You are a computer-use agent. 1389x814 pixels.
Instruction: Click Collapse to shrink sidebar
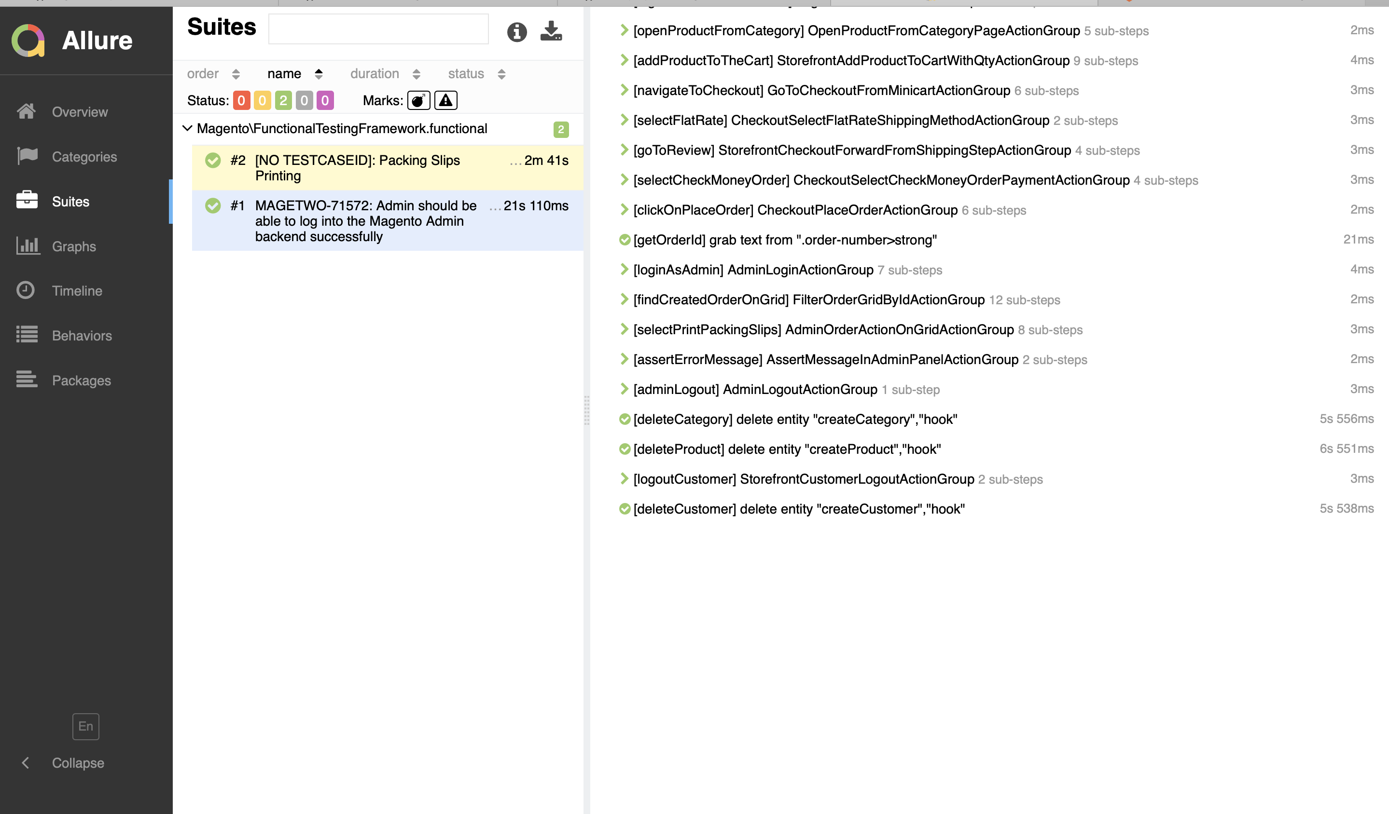(78, 763)
